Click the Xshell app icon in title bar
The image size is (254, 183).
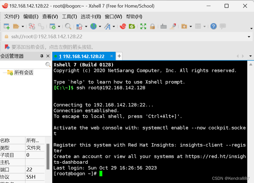click(5, 6)
